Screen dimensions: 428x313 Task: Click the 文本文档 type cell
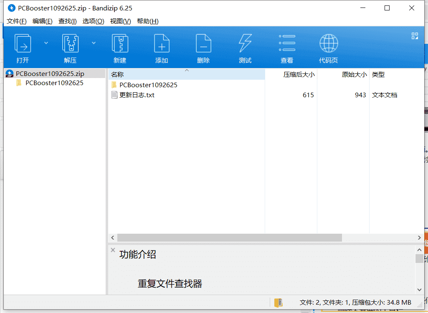384,95
